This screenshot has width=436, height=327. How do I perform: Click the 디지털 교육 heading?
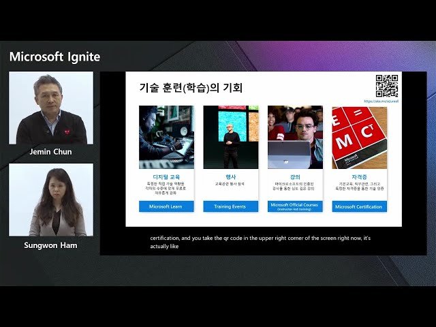pos(166,177)
